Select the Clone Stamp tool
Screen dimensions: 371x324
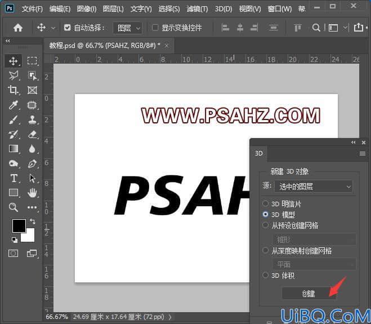point(32,119)
